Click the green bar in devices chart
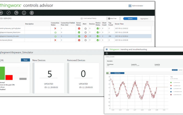Viewport: 183px width, 115px height. point(2,73)
